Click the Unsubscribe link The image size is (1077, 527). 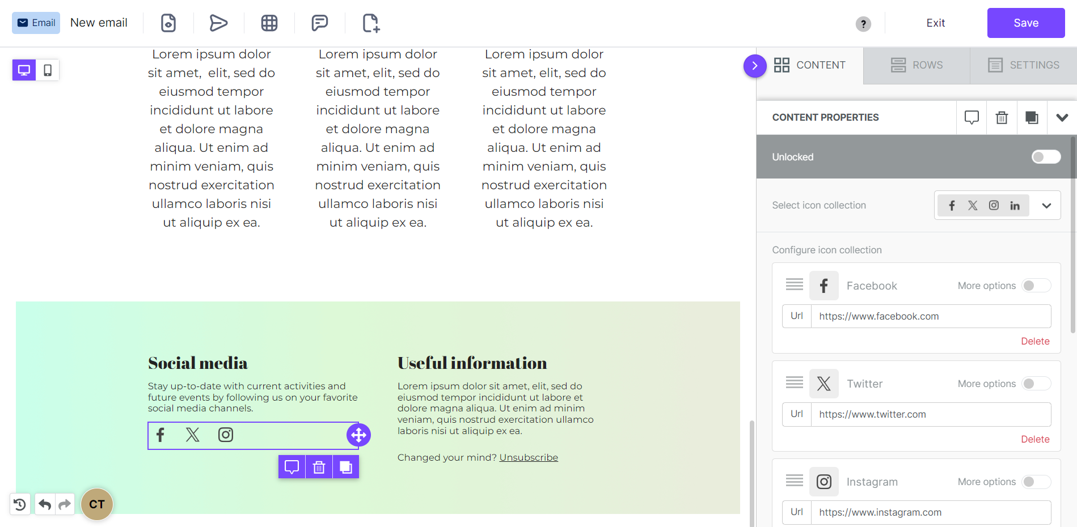529,457
